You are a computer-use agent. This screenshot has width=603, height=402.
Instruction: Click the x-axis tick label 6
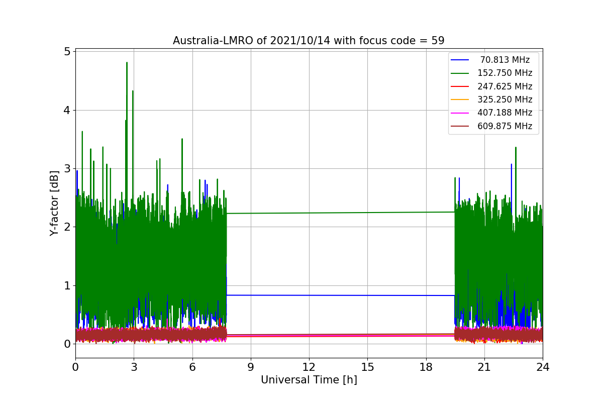click(x=192, y=367)
